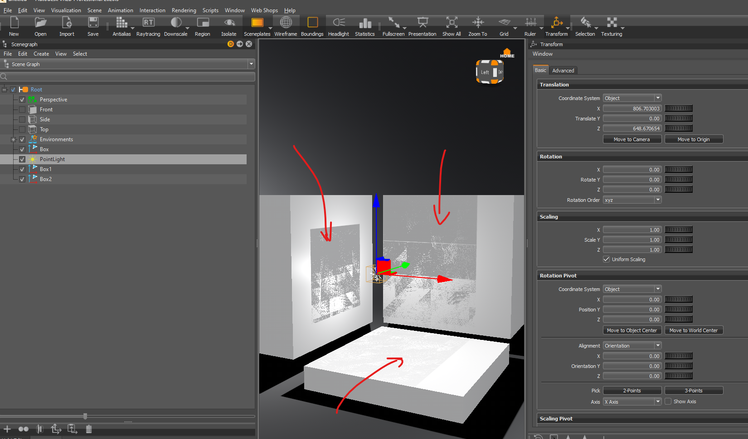Adjust the Translation X value slider
The image size is (748, 439).
pos(679,109)
